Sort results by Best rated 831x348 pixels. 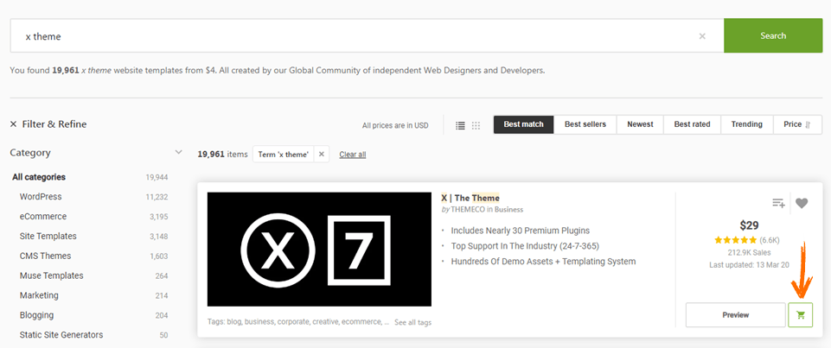[x=692, y=124]
